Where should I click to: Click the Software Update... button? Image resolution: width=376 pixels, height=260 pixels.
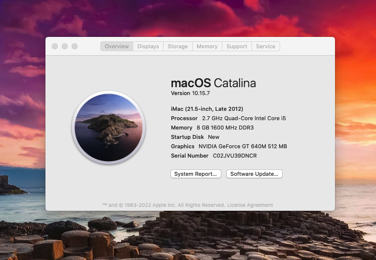[254, 174]
